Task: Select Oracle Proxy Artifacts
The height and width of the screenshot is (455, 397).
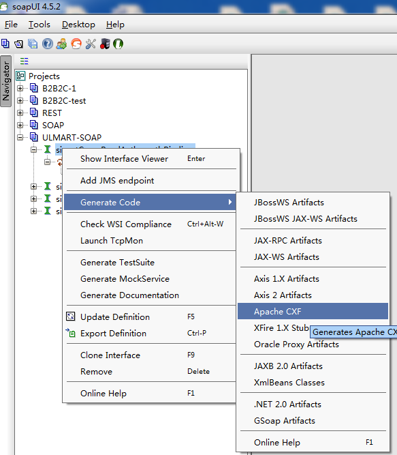Action: click(x=313, y=344)
